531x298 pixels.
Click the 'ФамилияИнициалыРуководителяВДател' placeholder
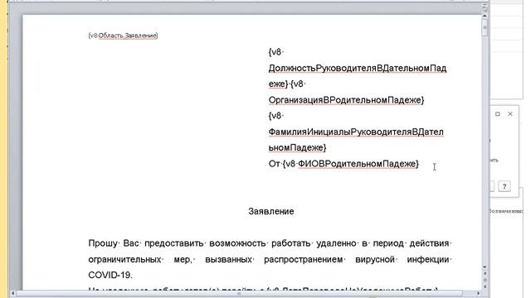point(356,132)
